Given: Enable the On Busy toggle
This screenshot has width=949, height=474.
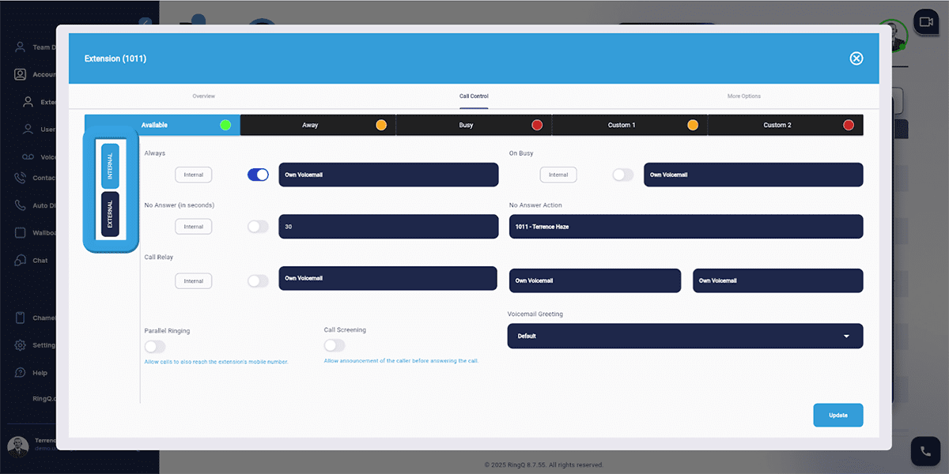Looking at the screenshot, I should click(623, 175).
